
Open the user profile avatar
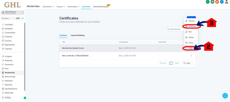[226, 2]
